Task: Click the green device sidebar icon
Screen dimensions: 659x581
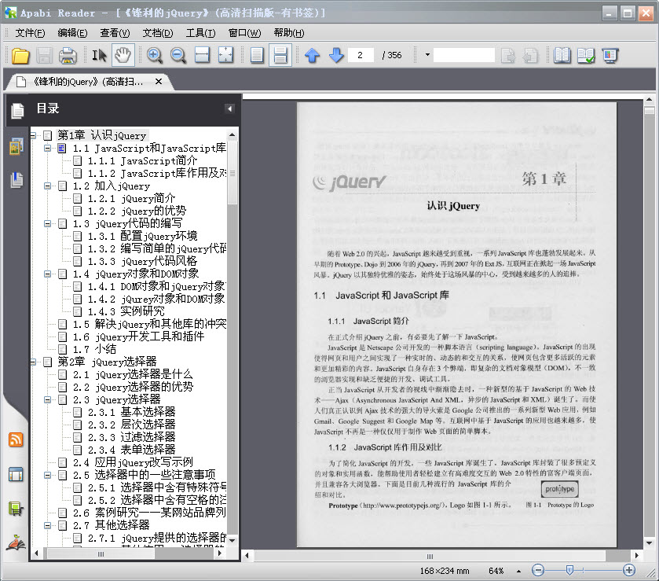Action: coord(16,509)
